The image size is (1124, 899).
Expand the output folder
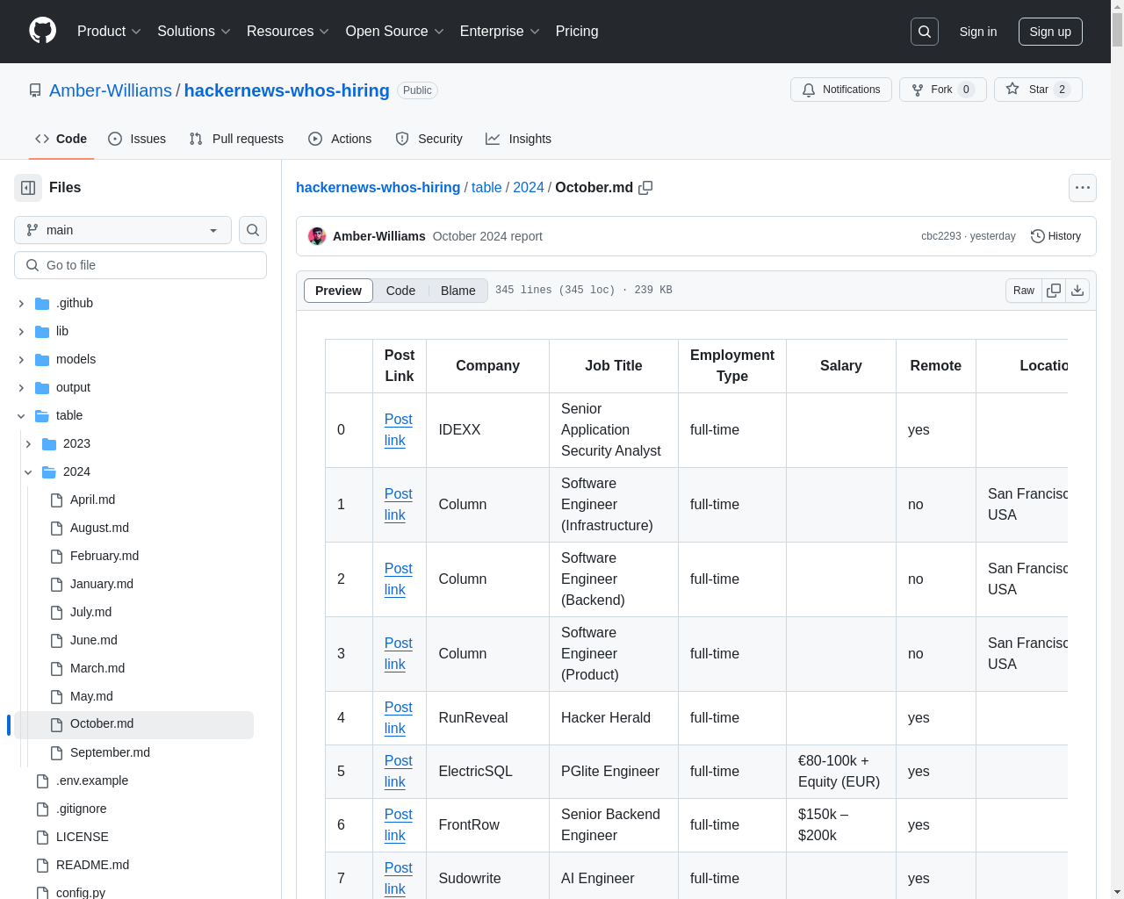pyautogui.click(x=21, y=387)
